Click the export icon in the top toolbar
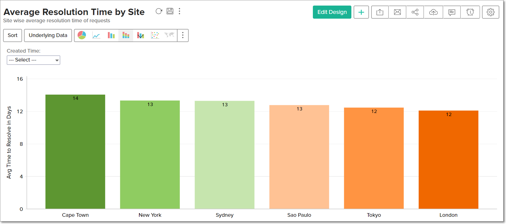This screenshot has width=506, height=224. (380, 12)
